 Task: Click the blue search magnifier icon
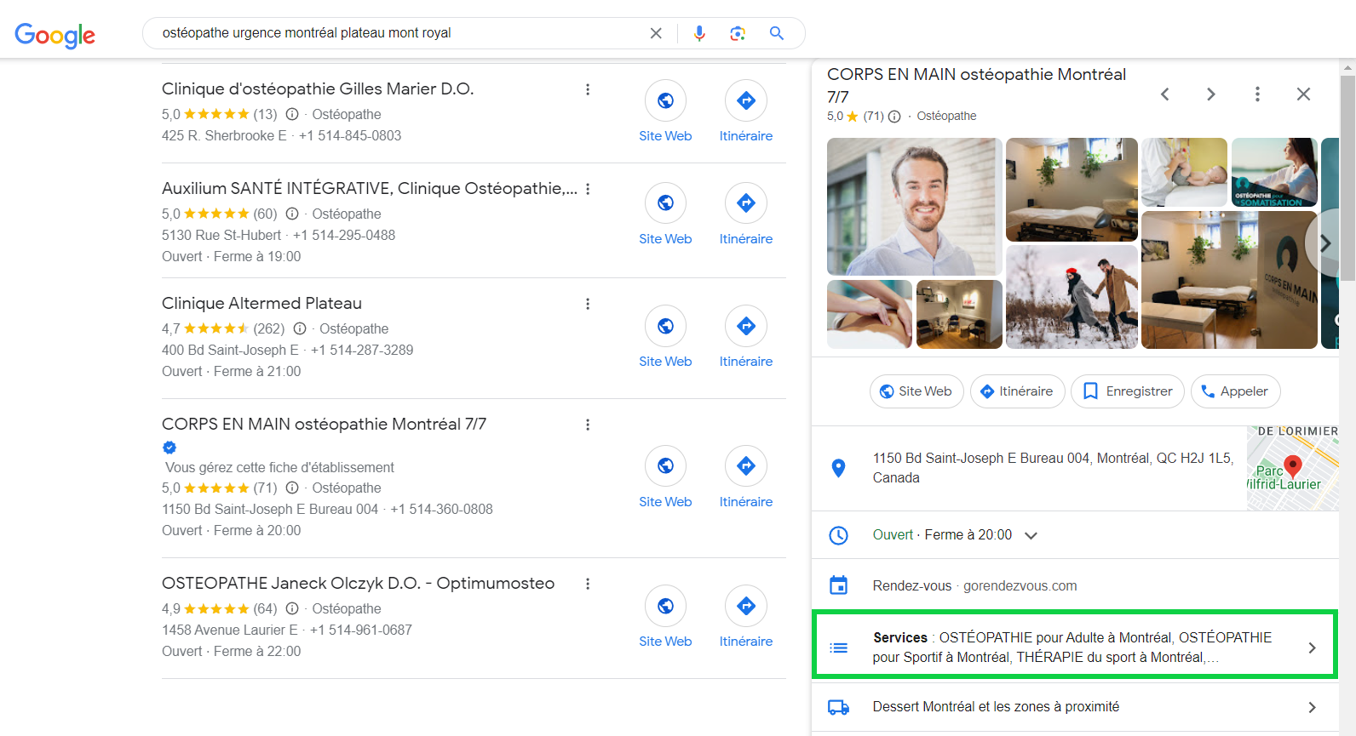[776, 33]
